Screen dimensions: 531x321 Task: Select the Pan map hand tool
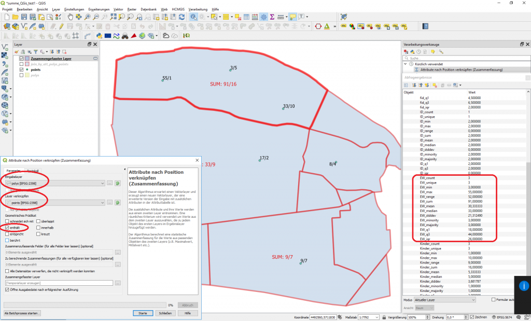pyautogui.click(x=71, y=18)
